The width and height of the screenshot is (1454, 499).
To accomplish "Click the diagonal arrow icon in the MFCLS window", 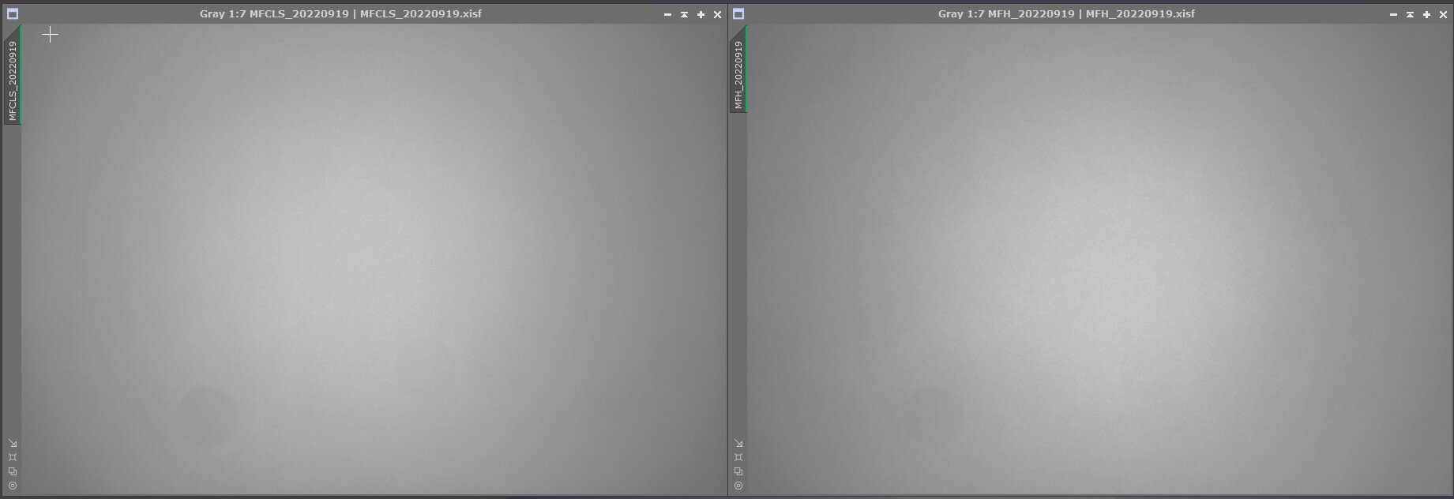I will [13, 443].
